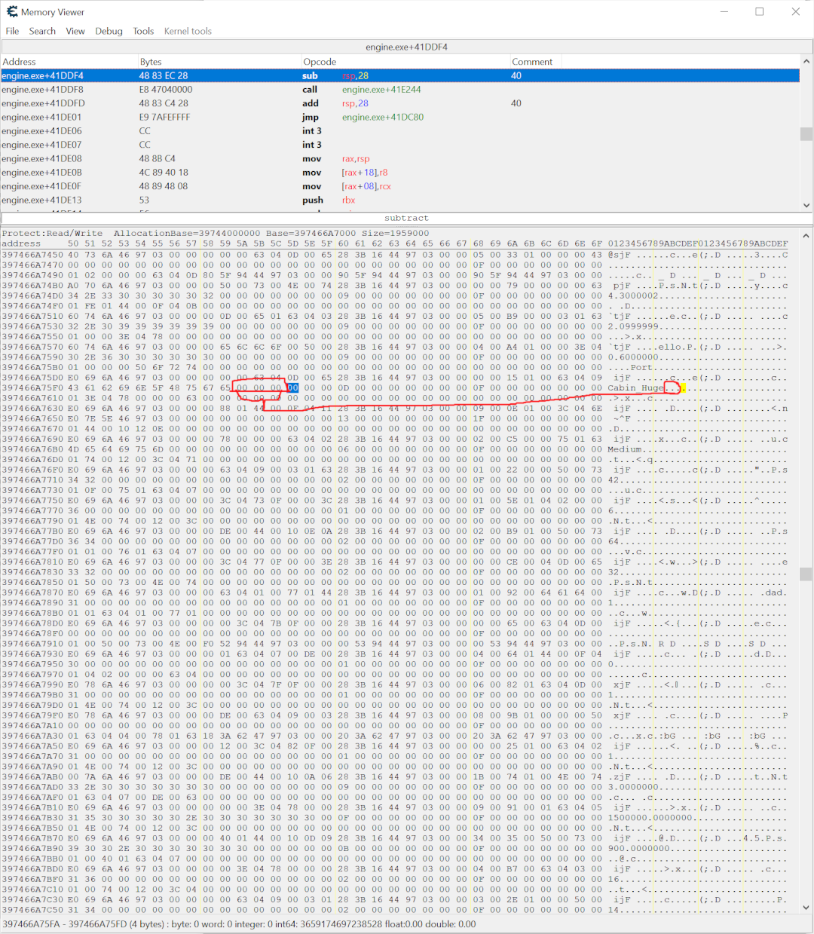The height and width of the screenshot is (934, 814).
Task: Select the engine.exe+41DE07 int 3 row
Action: coord(399,145)
